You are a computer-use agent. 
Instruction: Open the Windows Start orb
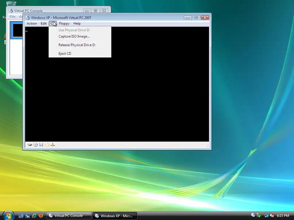click(x=8, y=215)
